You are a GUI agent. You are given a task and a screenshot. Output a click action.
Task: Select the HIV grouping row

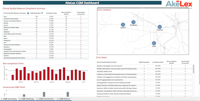coord(46,43)
